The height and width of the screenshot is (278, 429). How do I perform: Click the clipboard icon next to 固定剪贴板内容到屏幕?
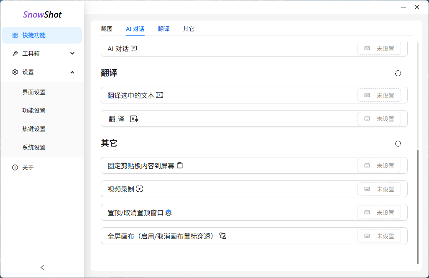[x=180, y=165]
